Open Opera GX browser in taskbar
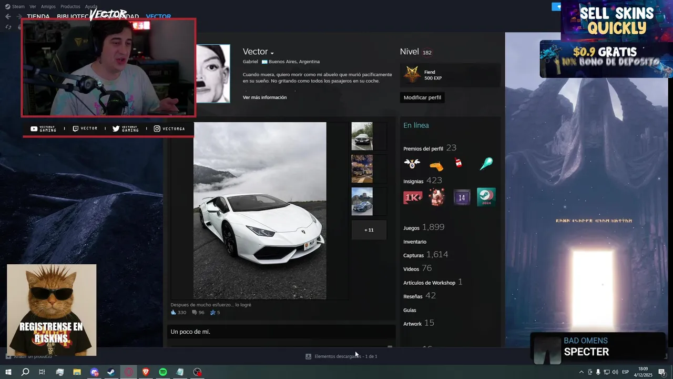 (x=128, y=372)
